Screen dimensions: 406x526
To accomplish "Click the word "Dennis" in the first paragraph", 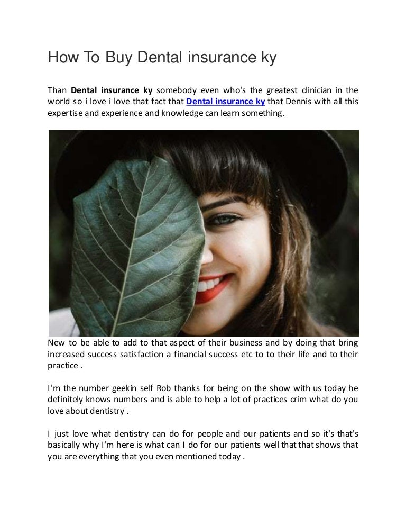I will (298, 102).
